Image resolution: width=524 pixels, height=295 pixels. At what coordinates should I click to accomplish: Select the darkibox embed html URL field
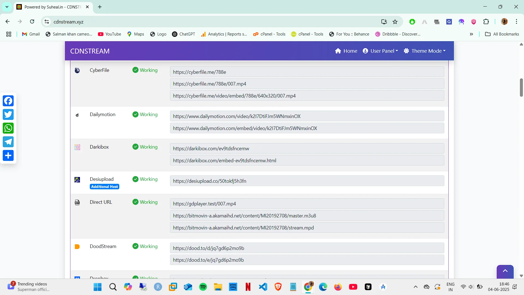[x=307, y=160]
